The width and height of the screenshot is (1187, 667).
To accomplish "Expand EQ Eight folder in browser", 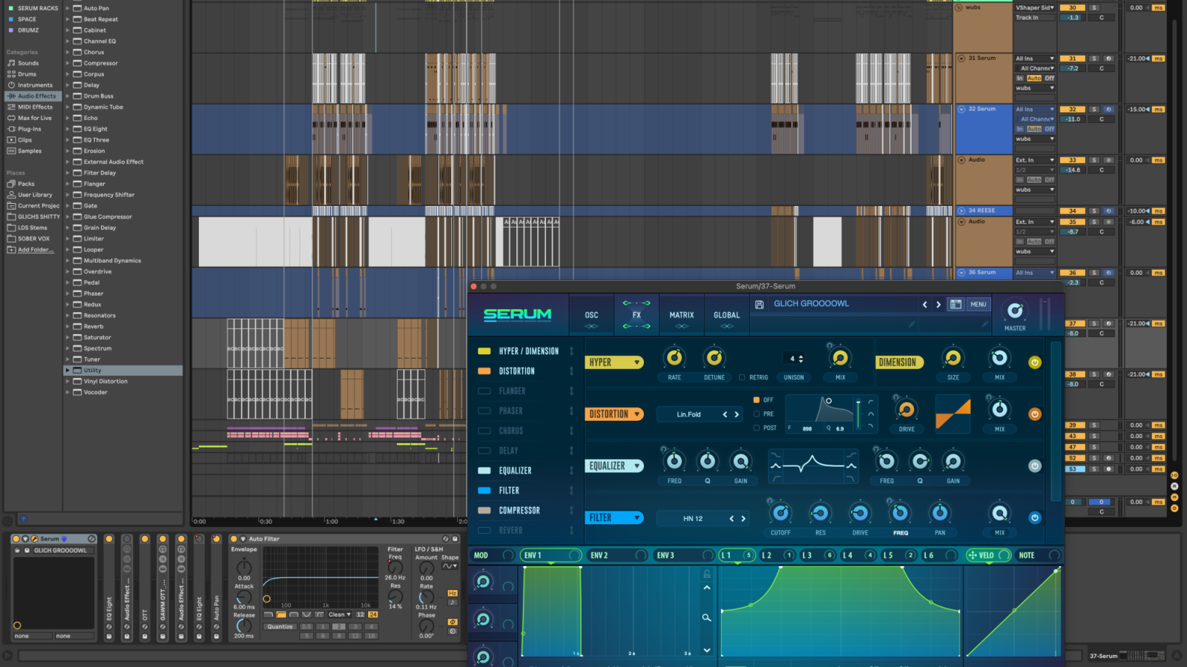I will [68, 129].
